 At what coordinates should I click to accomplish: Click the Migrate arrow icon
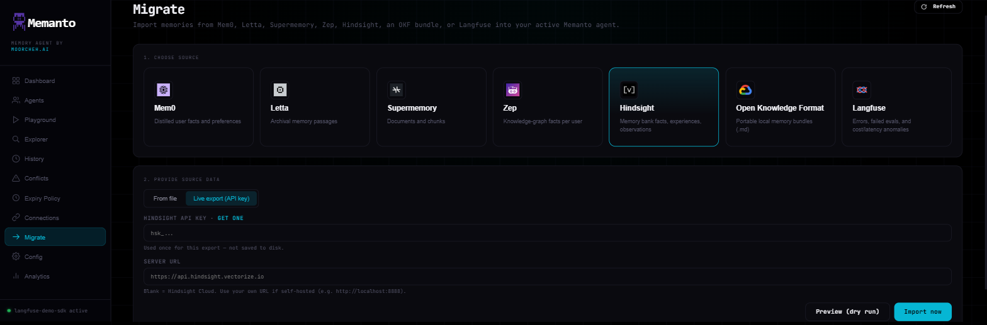(x=16, y=237)
